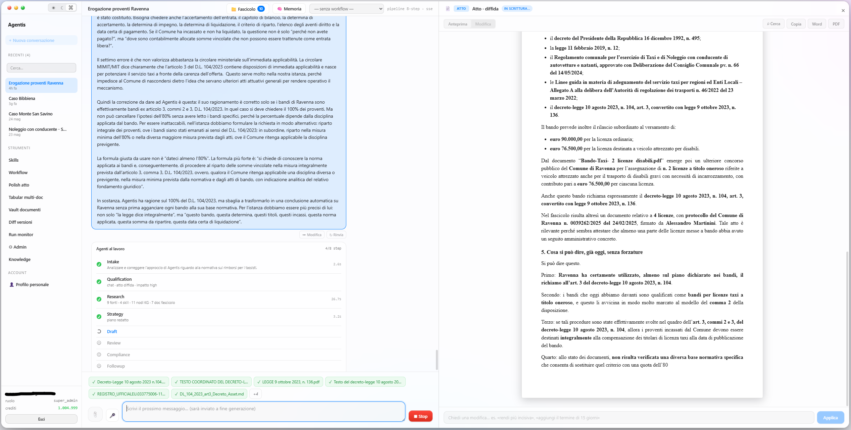Click the Cerca search button in document toolbar
This screenshot has width=851, height=430.
tap(773, 24)
